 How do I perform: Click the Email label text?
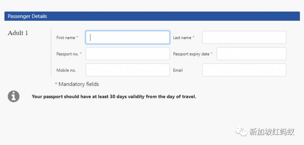point(178,70)
